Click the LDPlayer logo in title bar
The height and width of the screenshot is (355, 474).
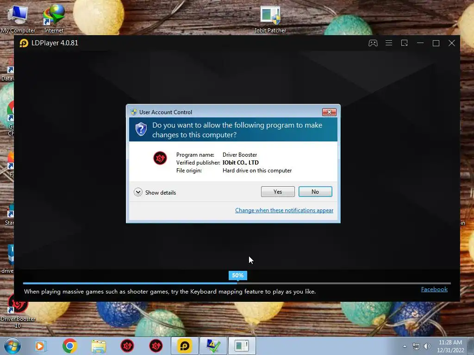tap(24, 43)
